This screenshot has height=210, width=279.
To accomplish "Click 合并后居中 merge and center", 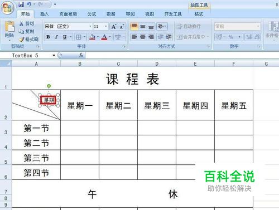I will click(193, 37).
